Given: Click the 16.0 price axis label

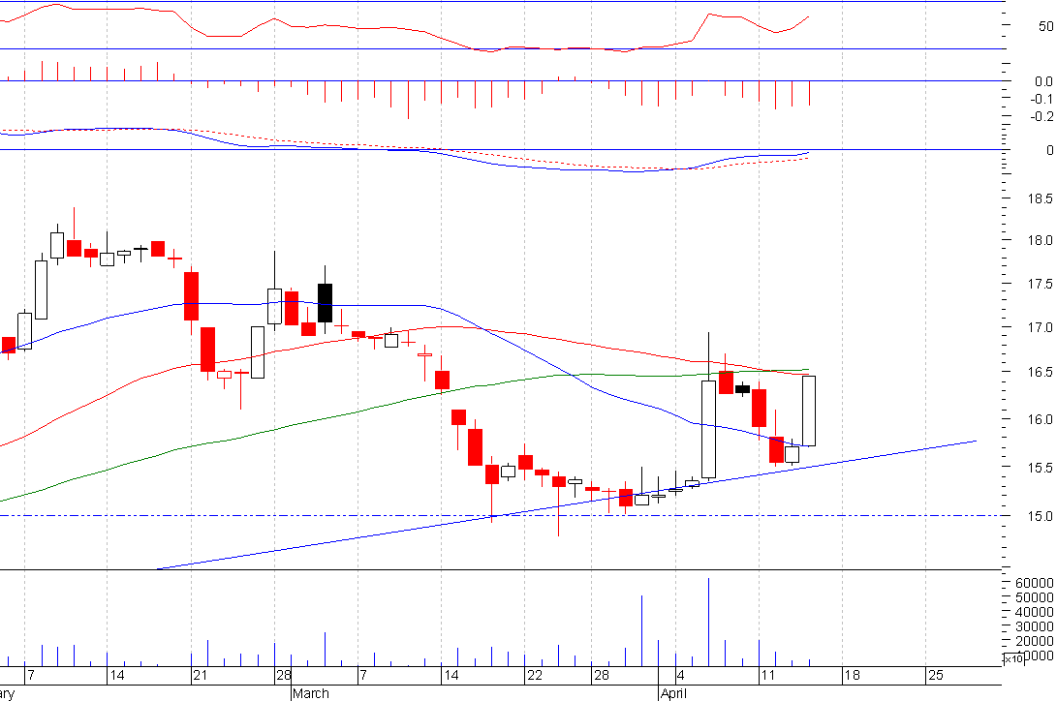Looking at the screenshot, I should pyautogui.click(x=1041, y=419).
